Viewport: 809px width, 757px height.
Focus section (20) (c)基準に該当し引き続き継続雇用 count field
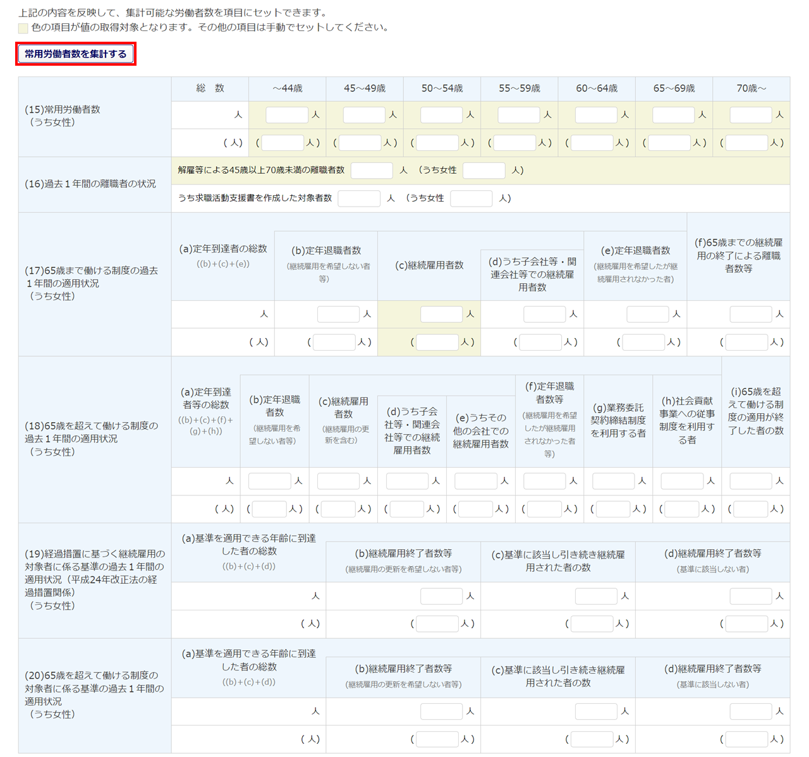596,712
